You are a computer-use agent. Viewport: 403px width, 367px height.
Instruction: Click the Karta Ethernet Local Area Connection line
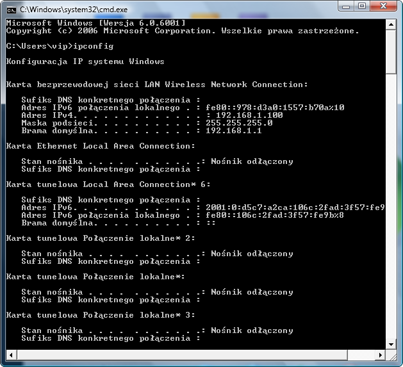point(99,146)
